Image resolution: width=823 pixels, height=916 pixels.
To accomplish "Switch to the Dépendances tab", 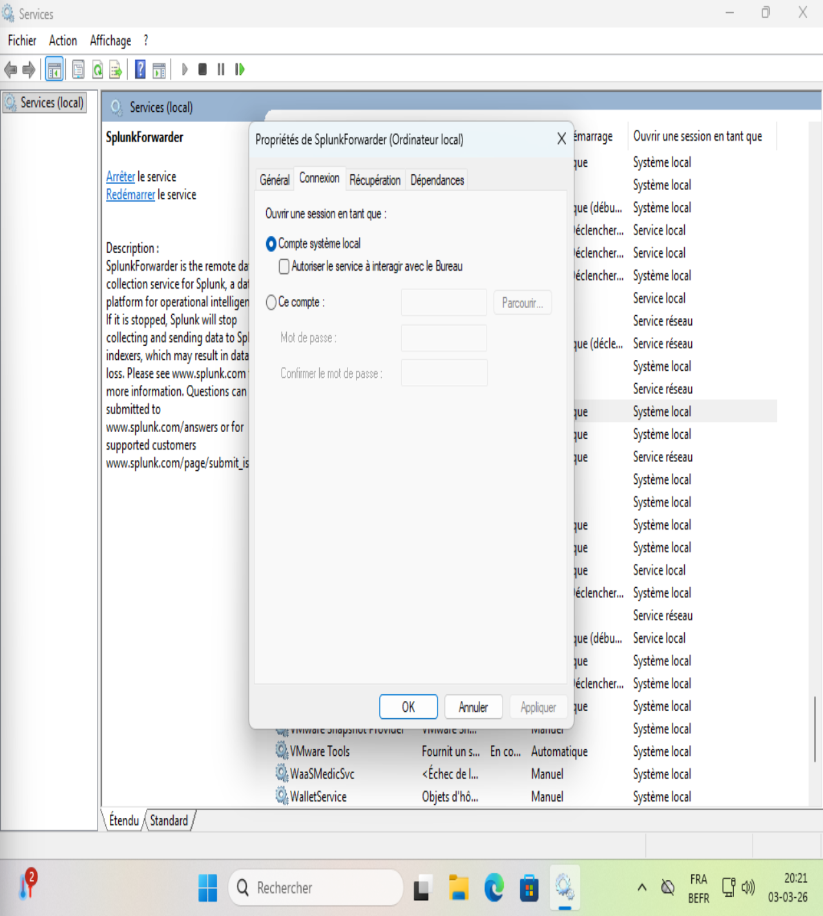I will (437, 180).
